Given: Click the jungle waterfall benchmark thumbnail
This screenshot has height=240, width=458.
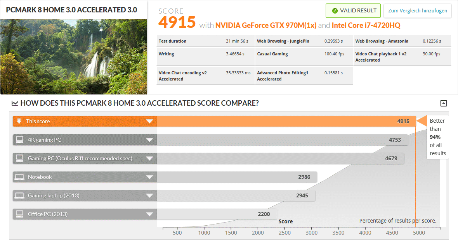Looking at the screenshot, I should click(73, 57).
